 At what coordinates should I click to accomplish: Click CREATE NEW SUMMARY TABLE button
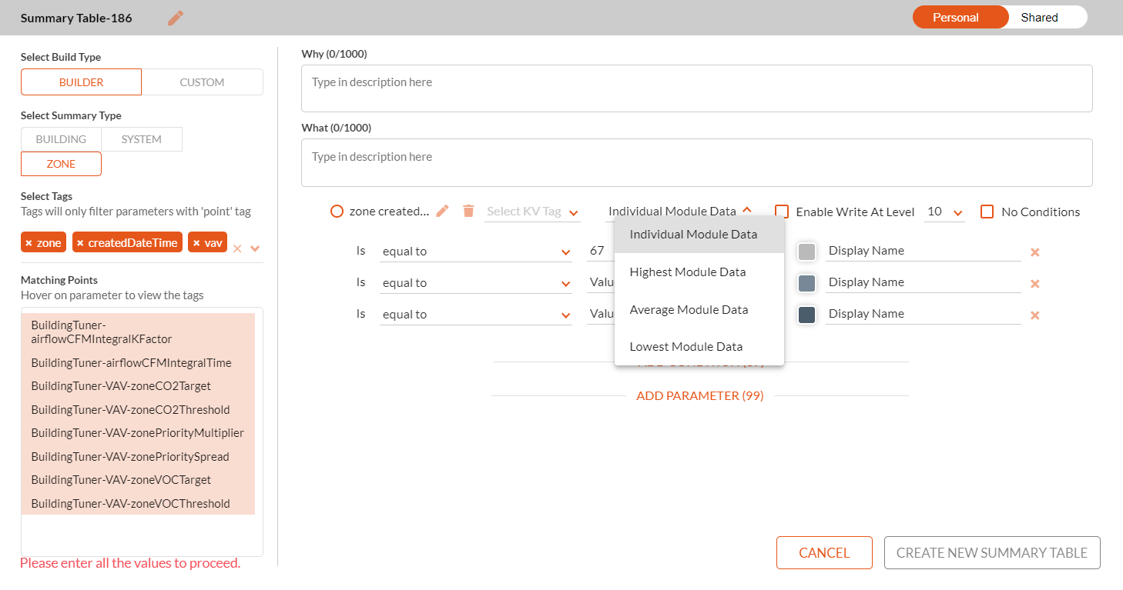click(992, 553)
